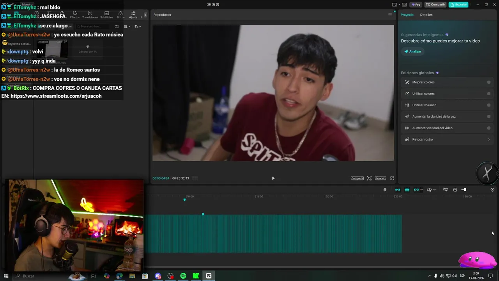Click the Retocar rostro icon
The image size is (499, 281).
(x=407, y=139)
